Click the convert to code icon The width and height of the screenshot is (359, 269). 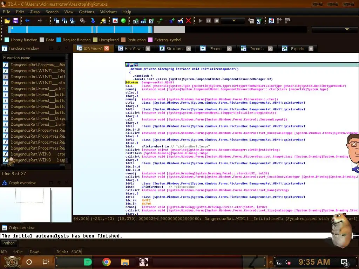click(x=136, y=21)
